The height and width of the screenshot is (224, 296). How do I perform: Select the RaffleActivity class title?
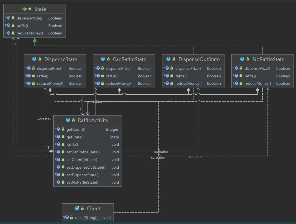(x=93, y=120)
